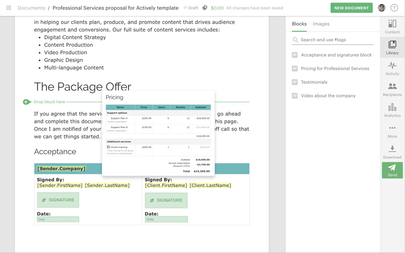Open the Activity panel

coord(392,68)
